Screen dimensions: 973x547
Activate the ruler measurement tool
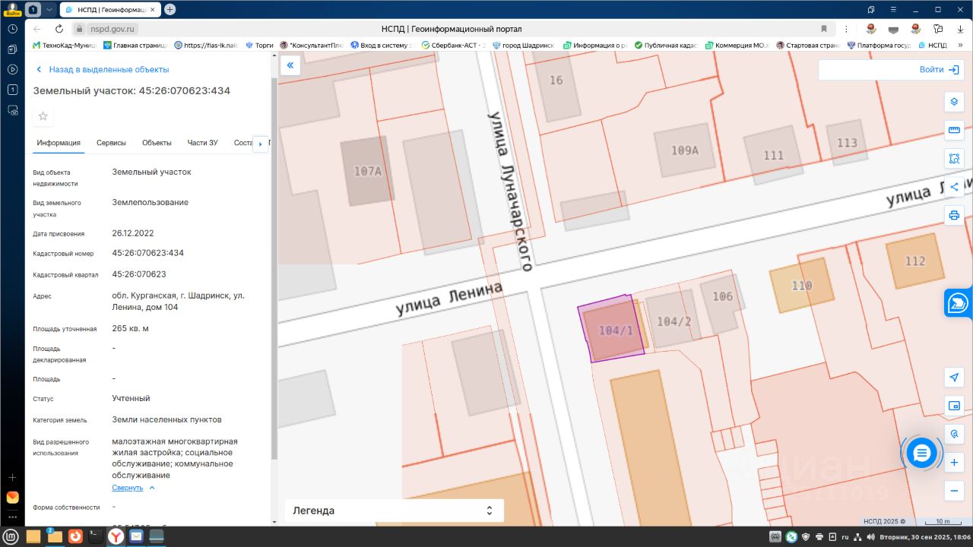click(954, 130)
